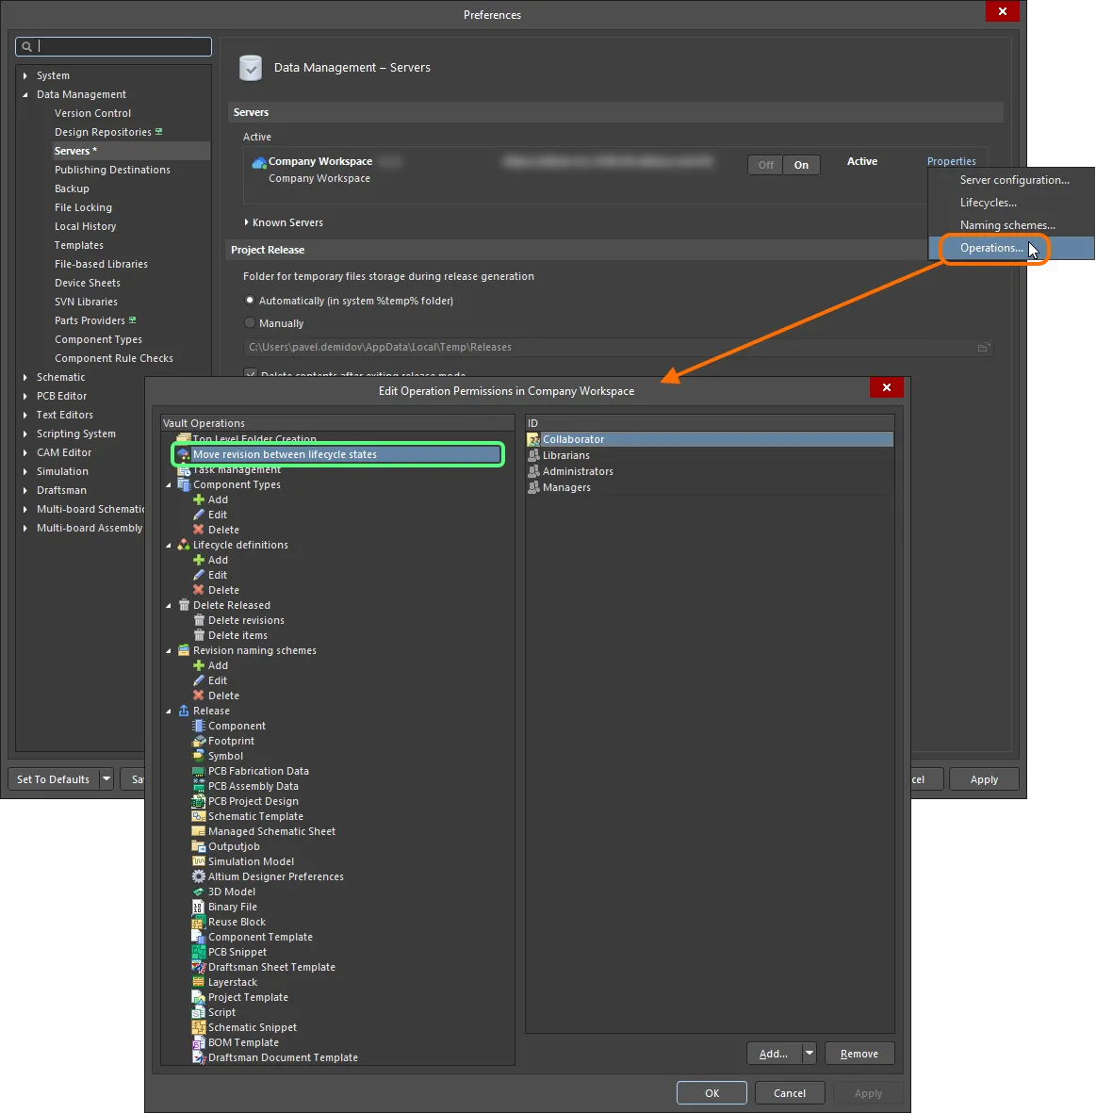Select the Manually radio button
This screenshot has width=1096, height=1113.
(x=250, y=323)
